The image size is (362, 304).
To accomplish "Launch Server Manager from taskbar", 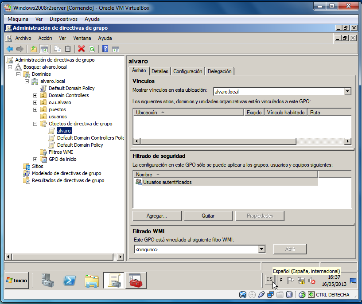I will tap(47, 280).
